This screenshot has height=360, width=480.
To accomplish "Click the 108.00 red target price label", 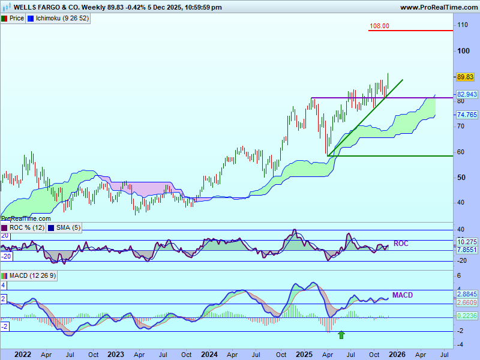I will [379, 26].
